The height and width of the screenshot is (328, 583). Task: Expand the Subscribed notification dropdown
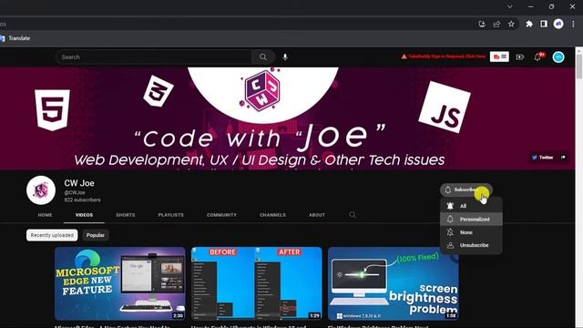(x=466, y=190)
